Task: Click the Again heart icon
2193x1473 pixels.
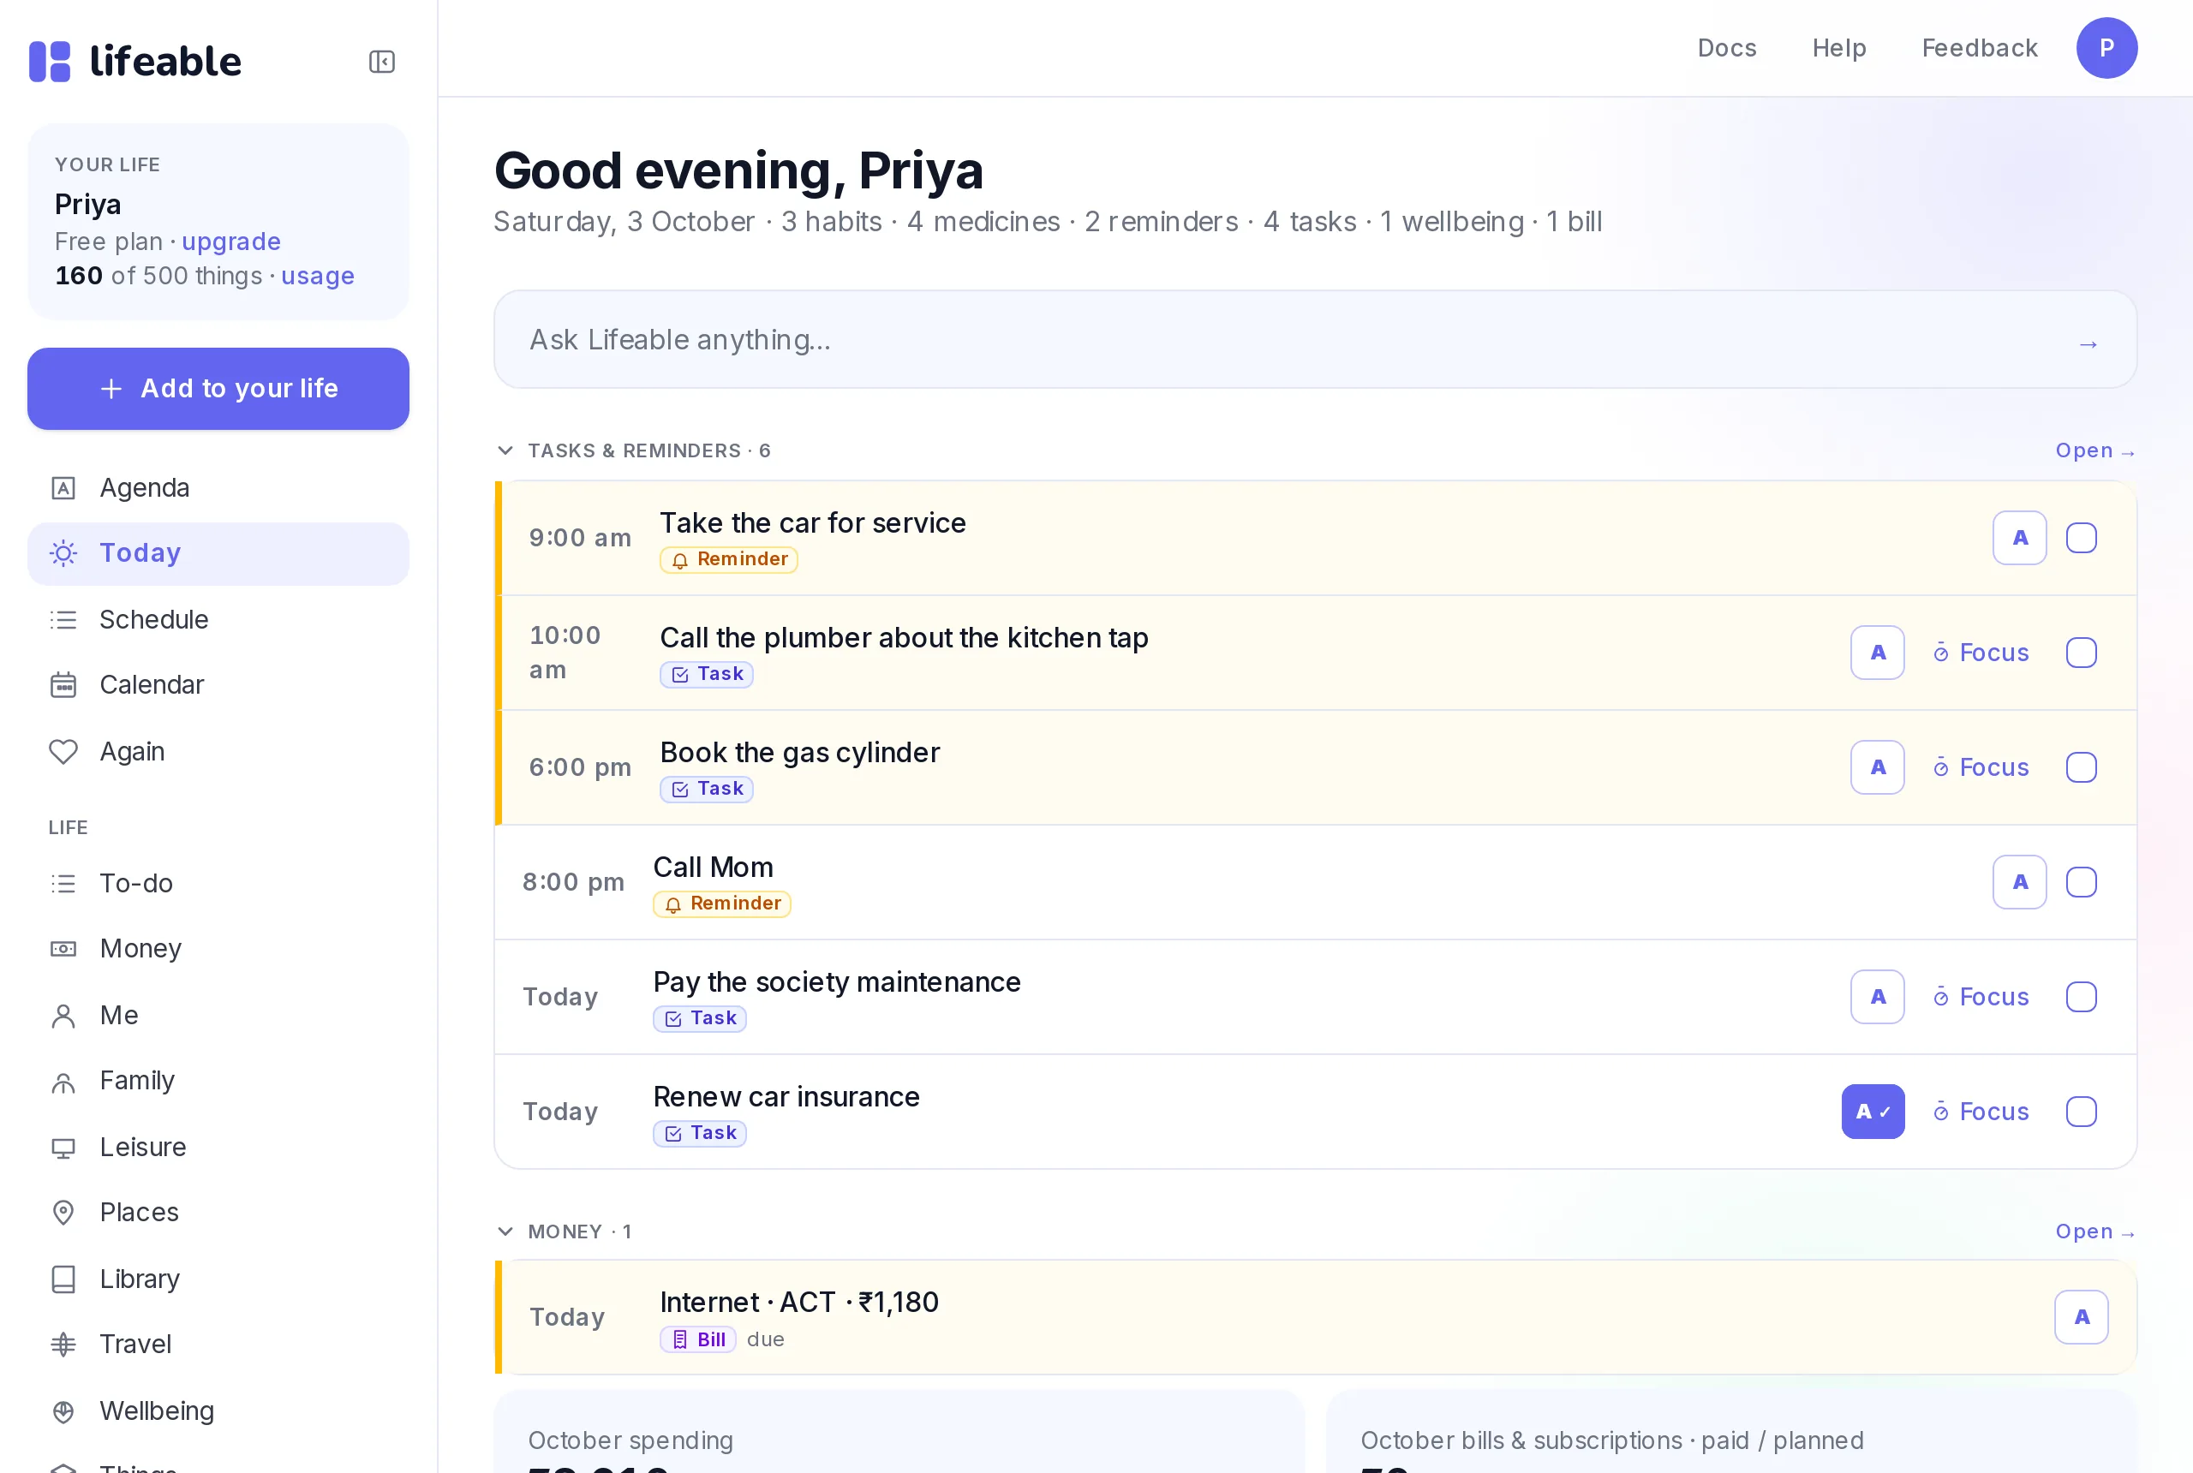Action: (63, 752)
